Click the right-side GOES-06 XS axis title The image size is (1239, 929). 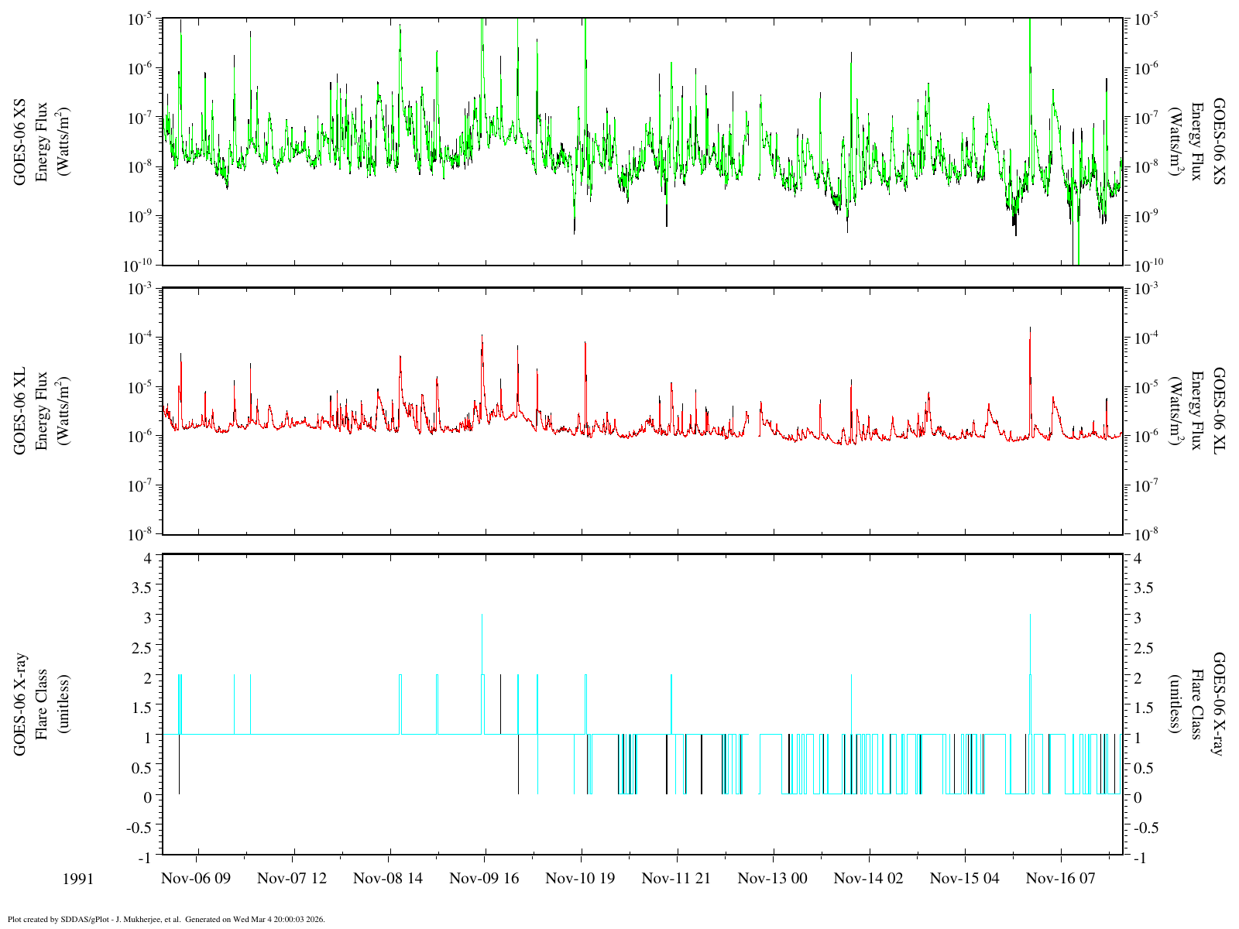(x=1196, y=142)
